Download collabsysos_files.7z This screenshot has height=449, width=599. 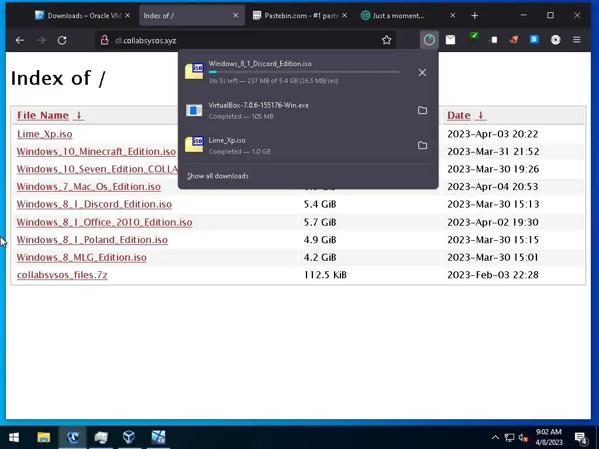(62, 275)
